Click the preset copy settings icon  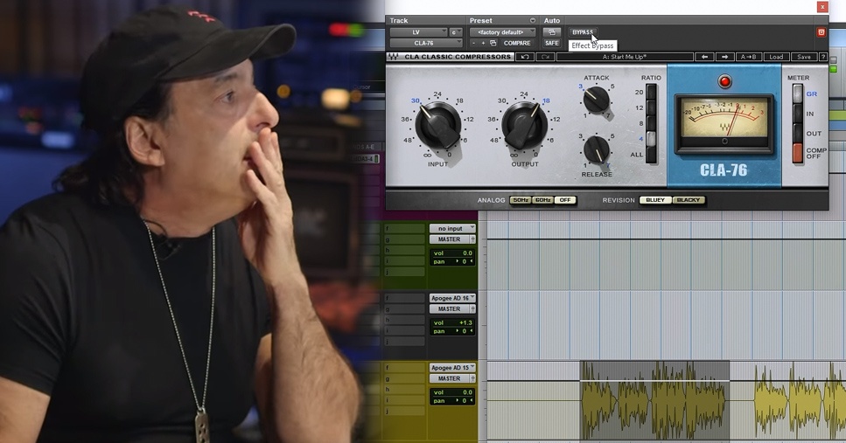493,43
